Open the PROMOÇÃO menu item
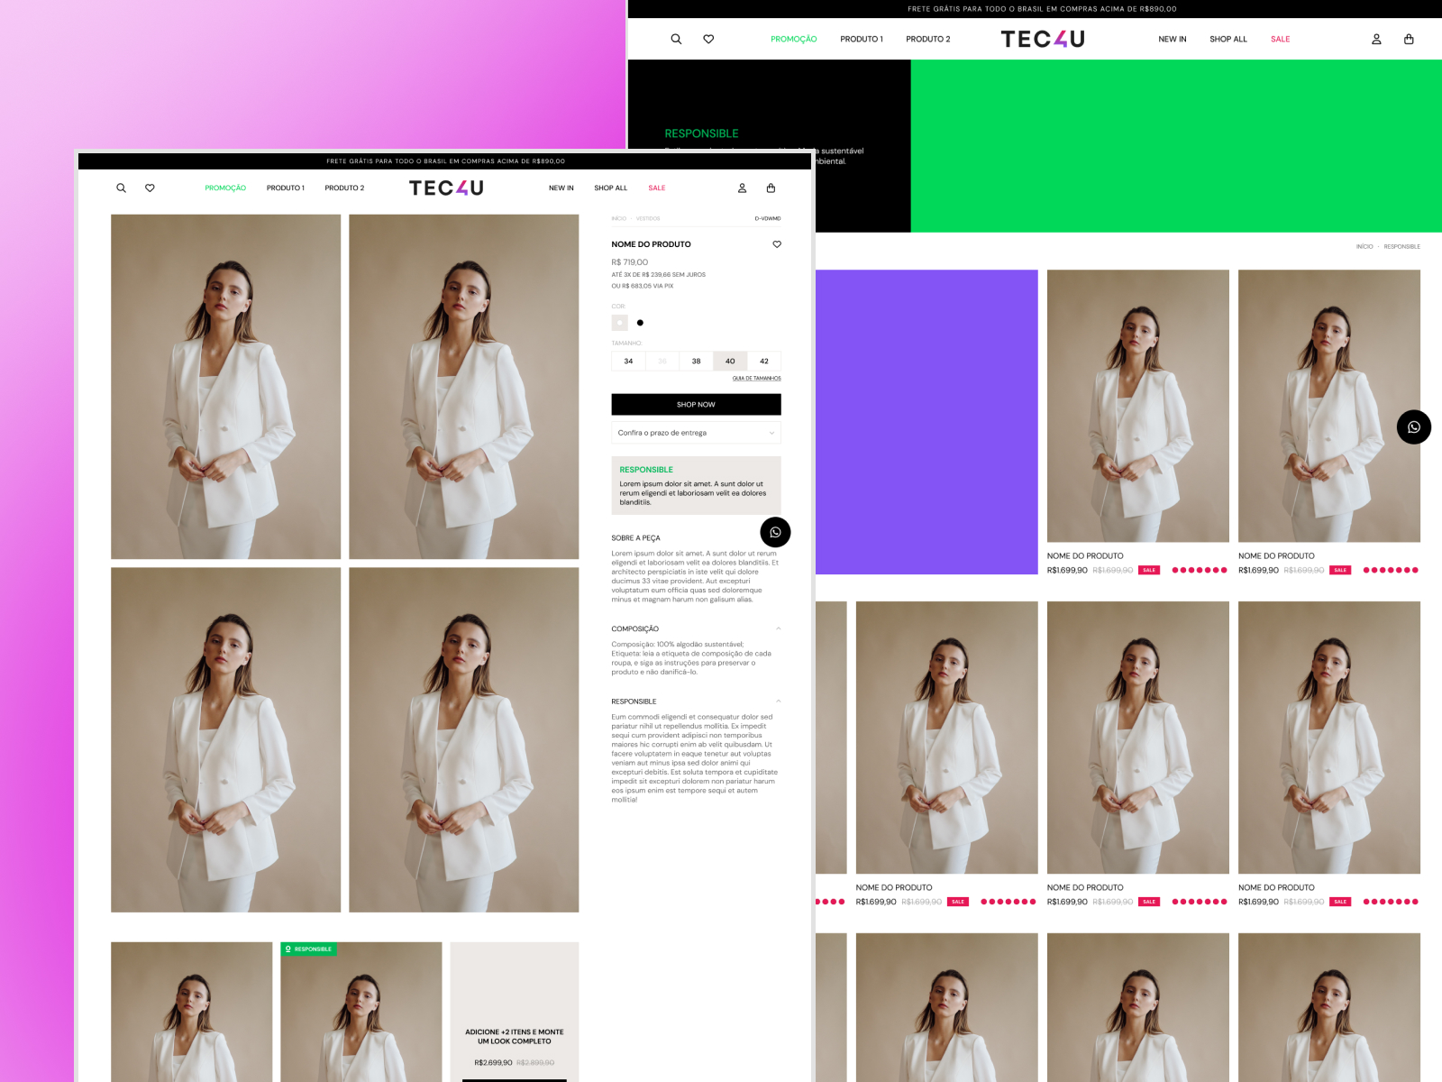The width and height of the screenshot is (1442, 1082). [224, 188]
